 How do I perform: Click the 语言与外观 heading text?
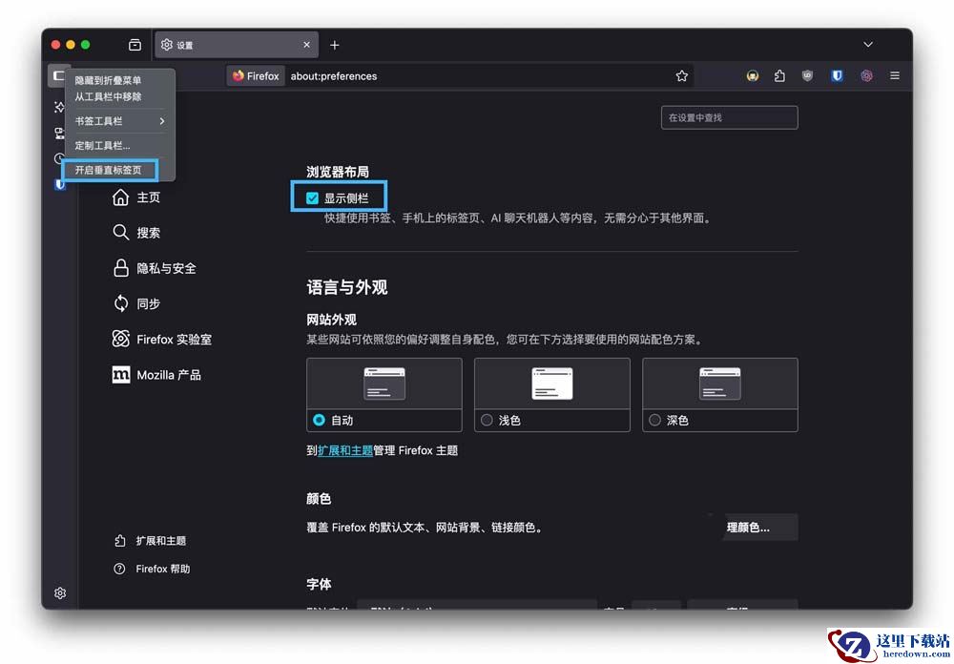[x=347, y=286]
